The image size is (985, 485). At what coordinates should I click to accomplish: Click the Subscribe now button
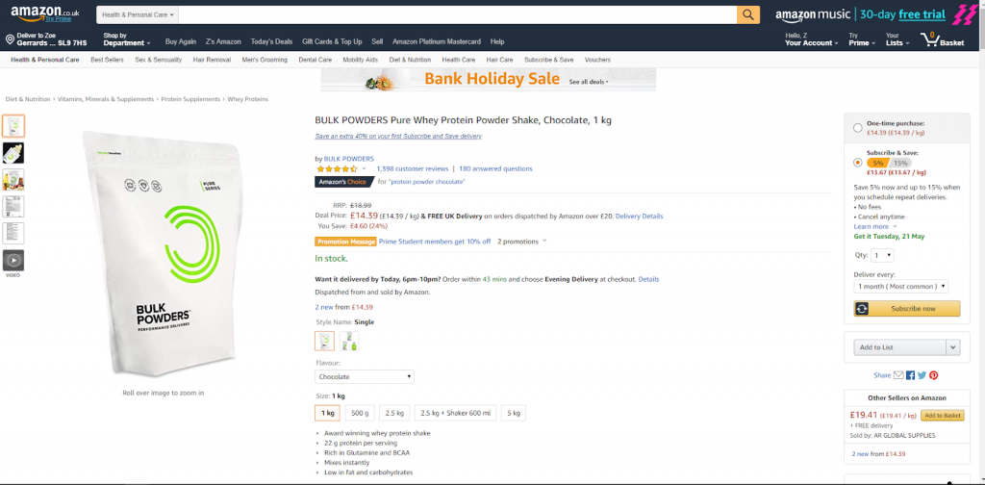pyautogui.click(x=907, y=309)
